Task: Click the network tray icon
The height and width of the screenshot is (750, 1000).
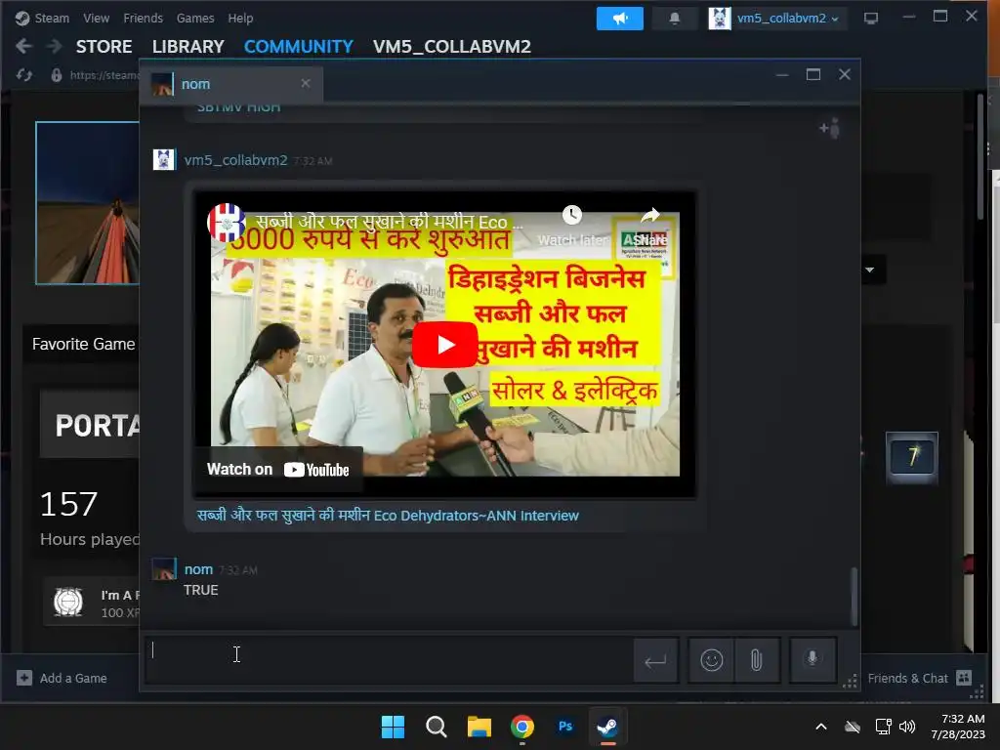Action: [883, 727]
